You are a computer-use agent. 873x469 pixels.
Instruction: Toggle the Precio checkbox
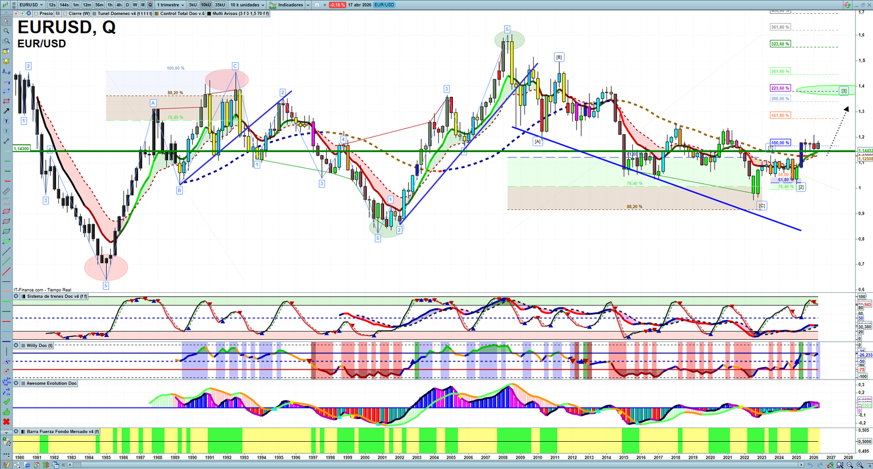tap(36, 14)
